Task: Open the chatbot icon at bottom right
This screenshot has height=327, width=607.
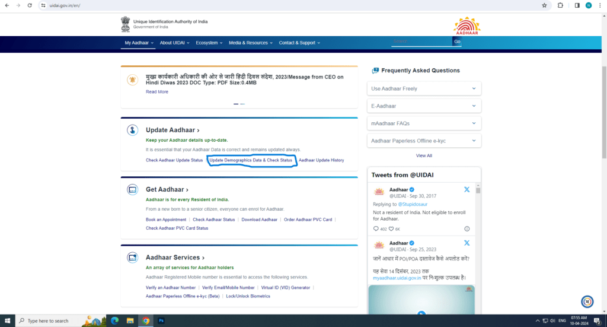Action: coord(587,301)
